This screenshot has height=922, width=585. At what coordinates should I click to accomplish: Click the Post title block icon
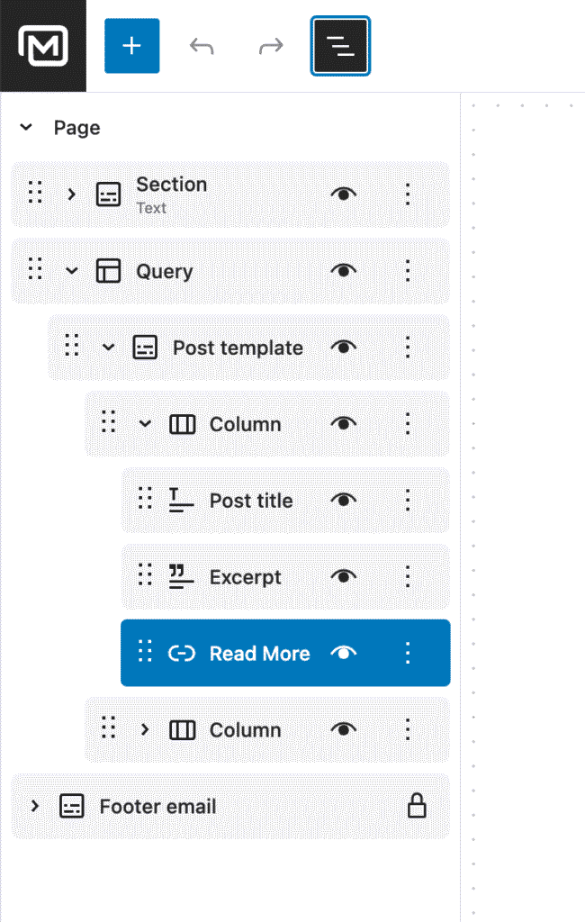(x=182, y=501)
